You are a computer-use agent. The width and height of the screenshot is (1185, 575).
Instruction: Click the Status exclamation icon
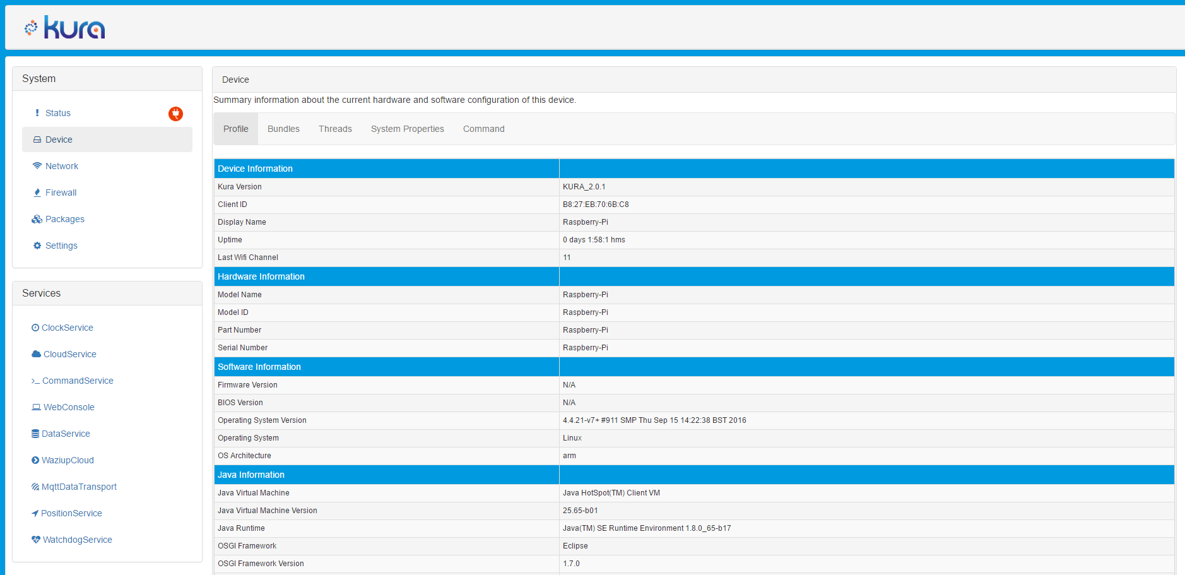point(37,113)
